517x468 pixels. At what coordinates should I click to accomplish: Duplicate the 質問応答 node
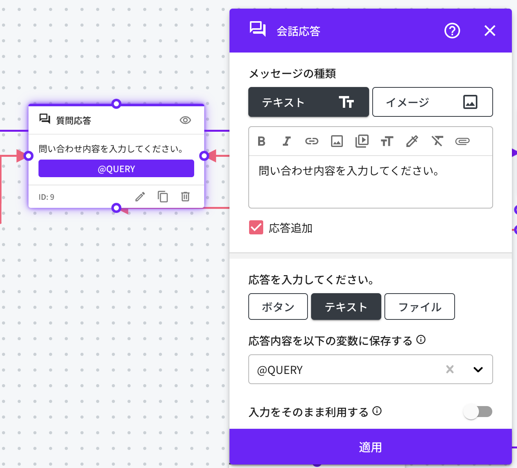(163, 196)
